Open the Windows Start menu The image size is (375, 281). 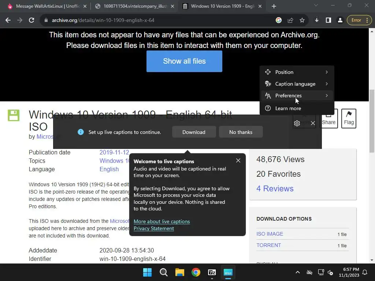click(147, 272)
